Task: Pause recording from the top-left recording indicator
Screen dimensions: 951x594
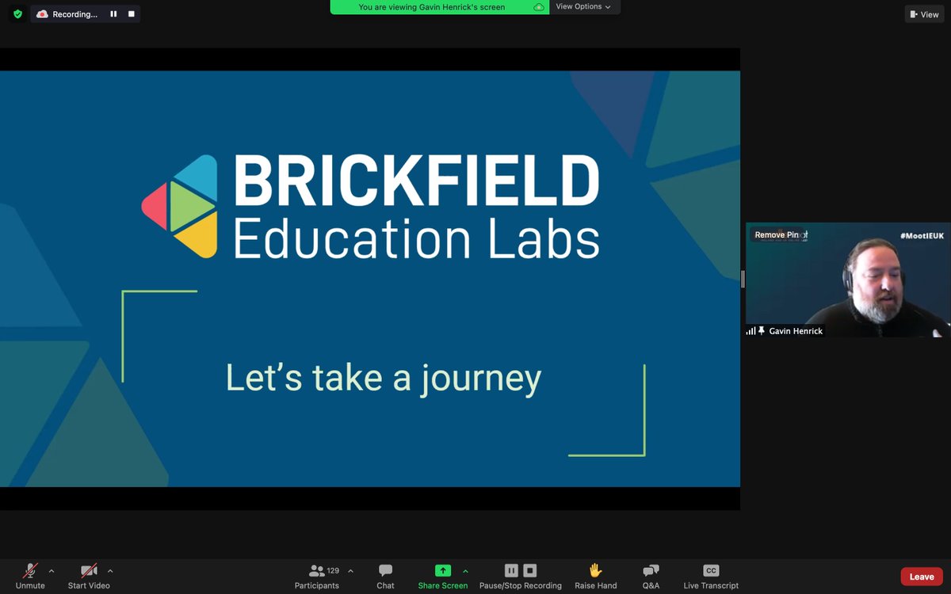Action: click(113, 13)
